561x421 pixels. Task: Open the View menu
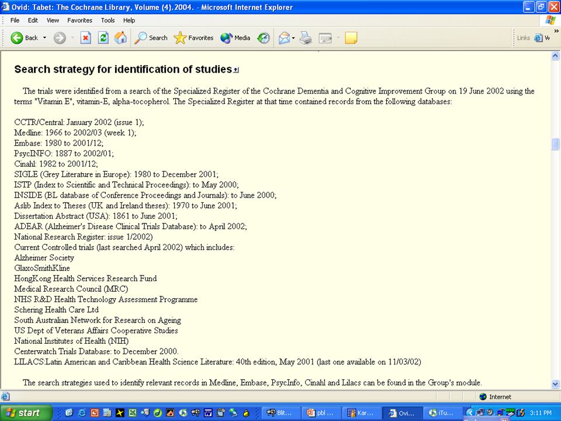[x=53, y=20]
